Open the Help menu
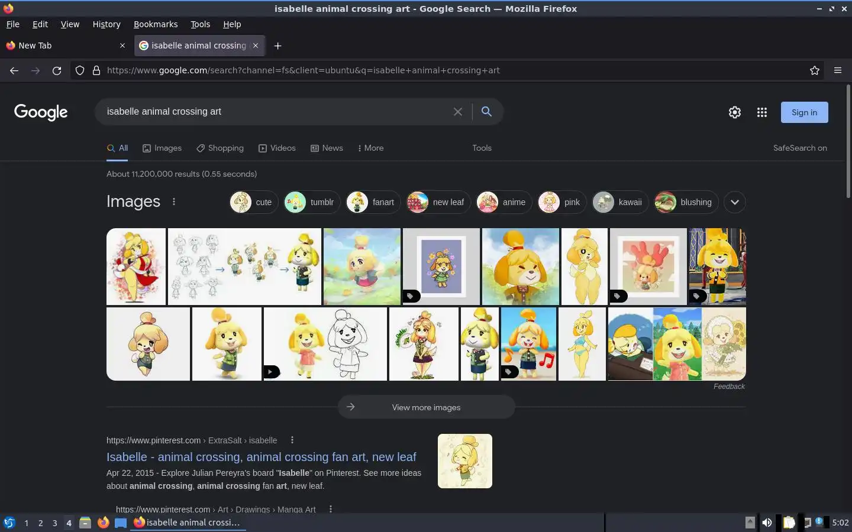 pyautogui.click(x=232, y=24)
